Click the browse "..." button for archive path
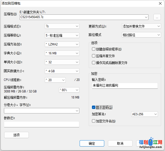This screenshot has height=151, width=165. [157, 17]
